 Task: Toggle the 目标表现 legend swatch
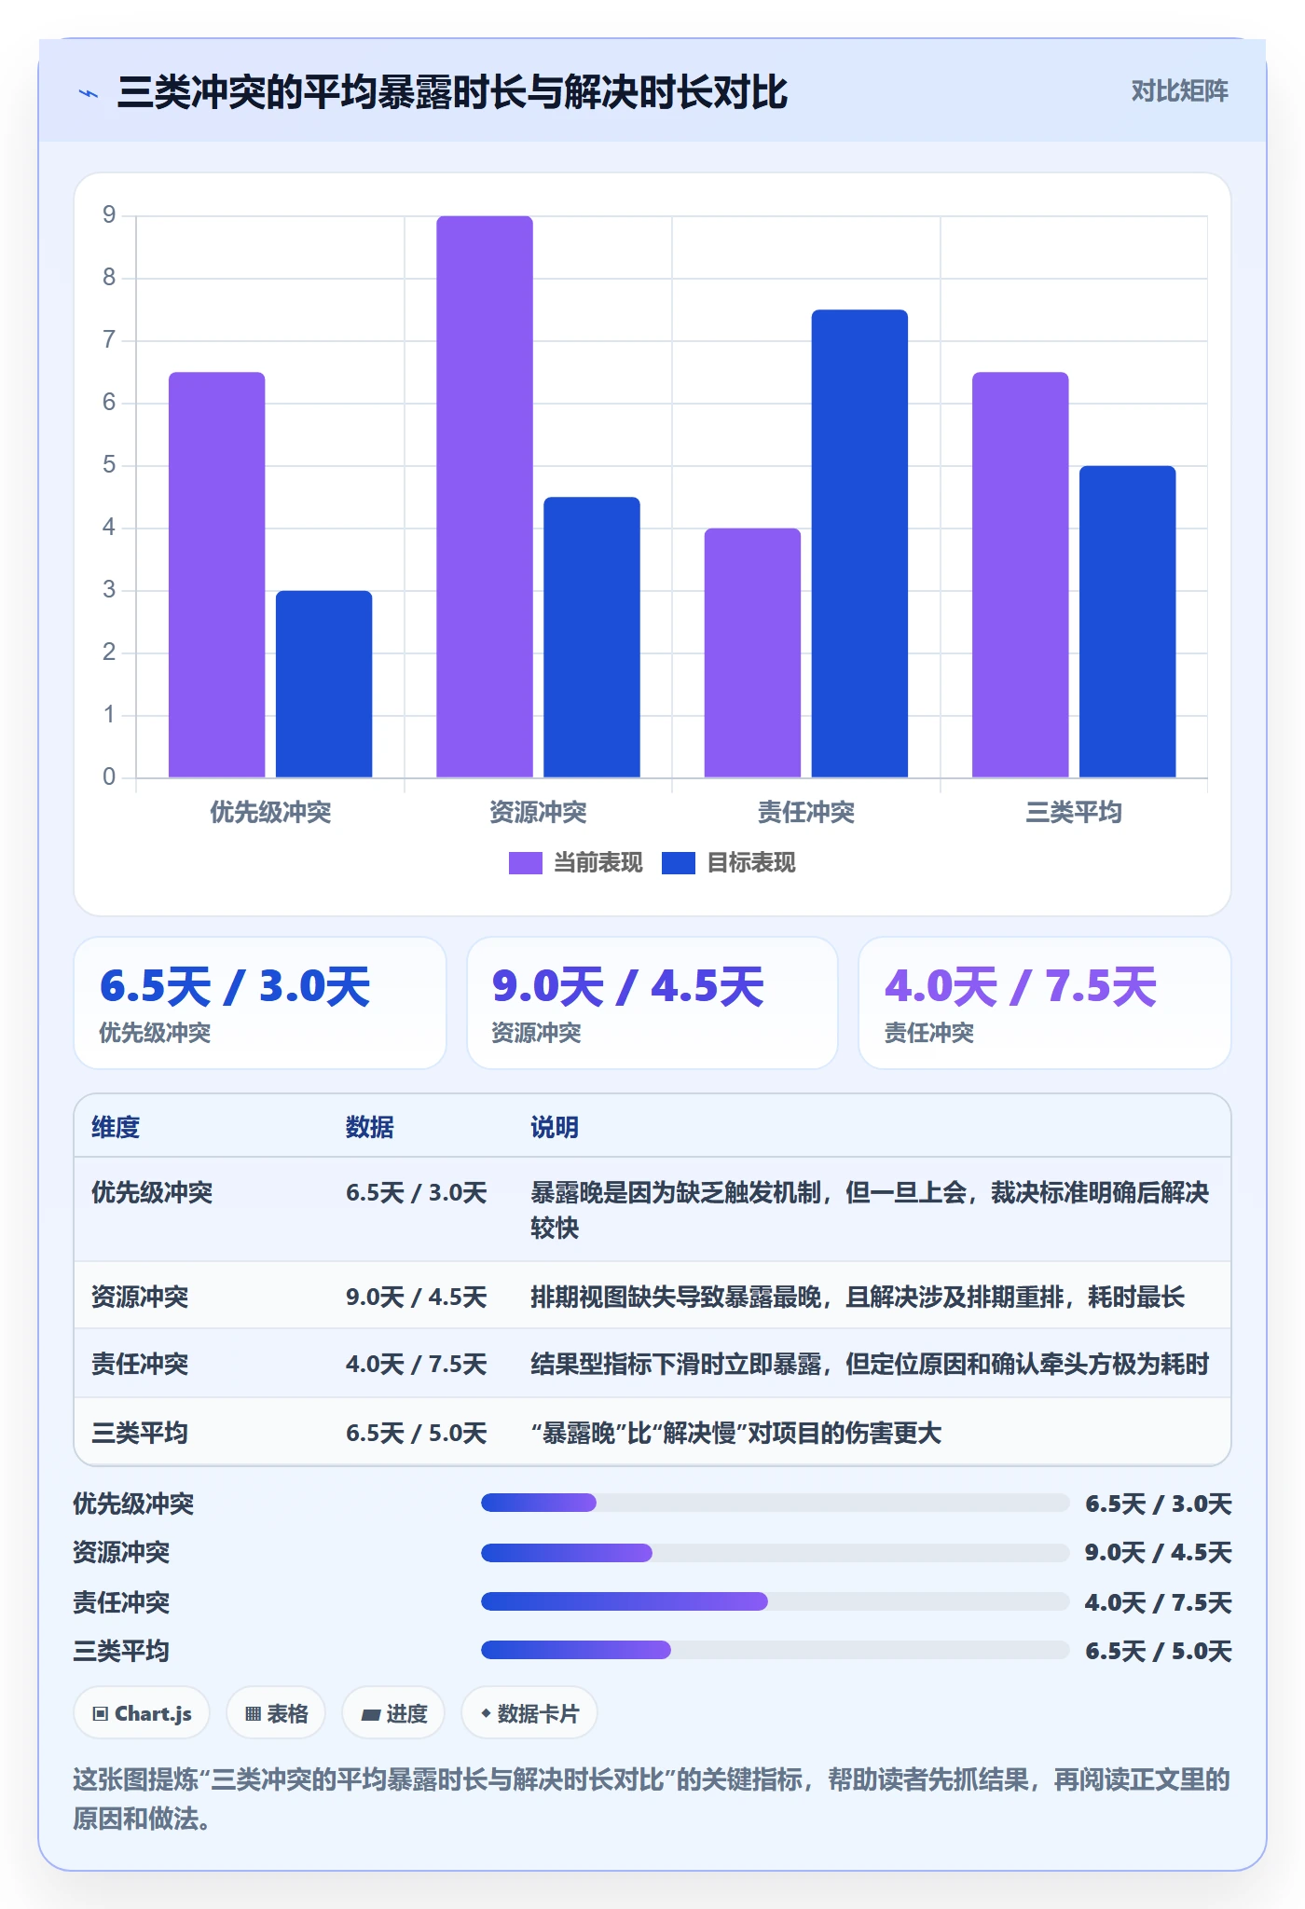coord(679,863)
